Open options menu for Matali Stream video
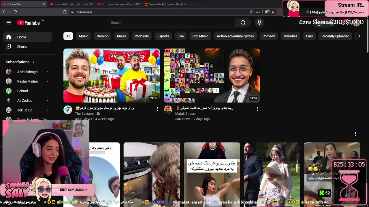Image resolution: width=369 pixels, height=207 pixels. click(x=257, y=109)
